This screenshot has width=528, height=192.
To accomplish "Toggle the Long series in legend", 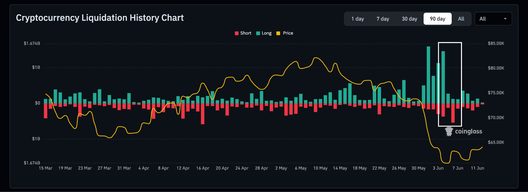I will pos(264,33).
